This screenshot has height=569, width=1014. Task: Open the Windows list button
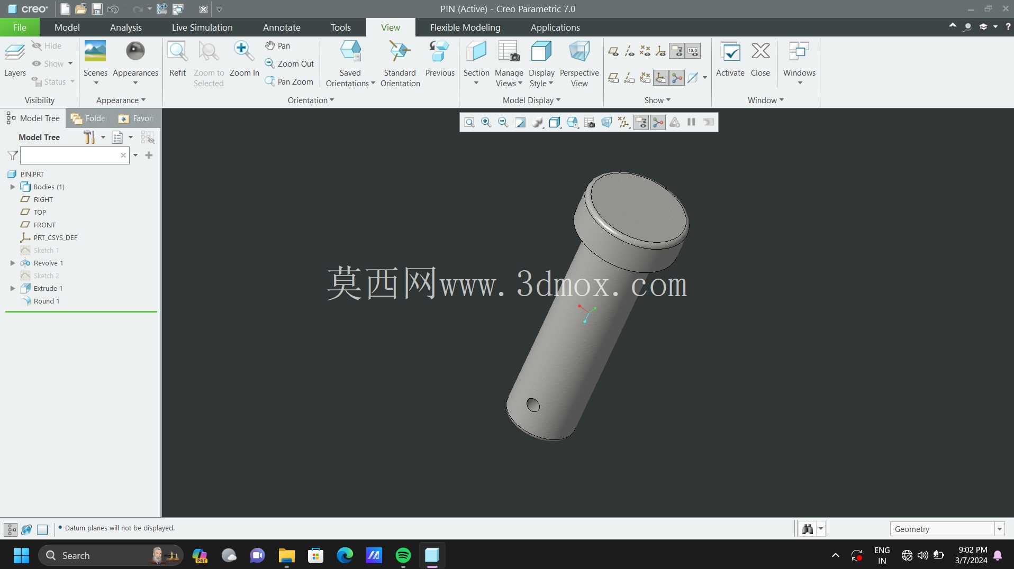point(799,63)
